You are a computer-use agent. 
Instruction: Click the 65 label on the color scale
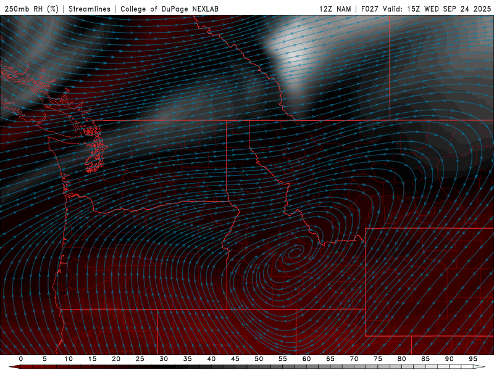pos(330,359)
